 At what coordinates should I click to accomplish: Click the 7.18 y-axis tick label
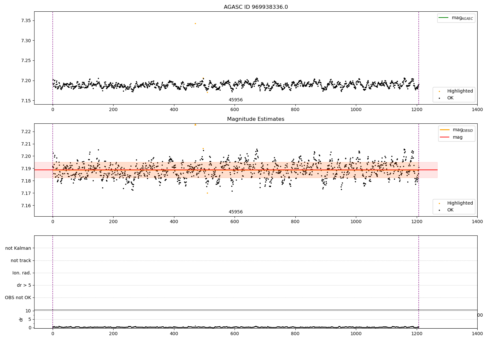tap(26, 181)
